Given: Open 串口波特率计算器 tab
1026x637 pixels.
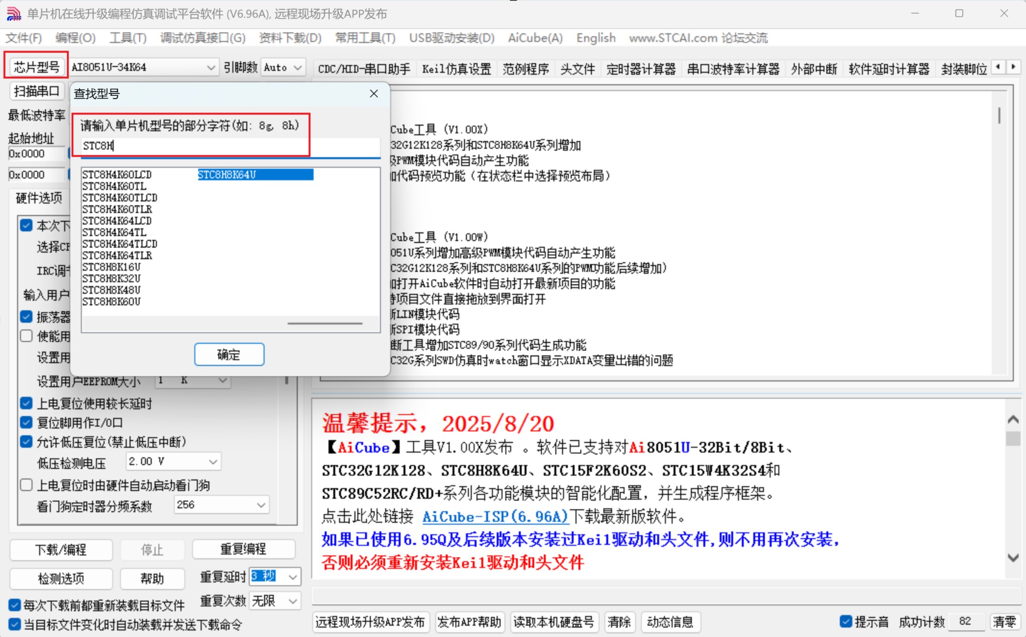Looking at the screenshot, I should (x=733, y=69).
